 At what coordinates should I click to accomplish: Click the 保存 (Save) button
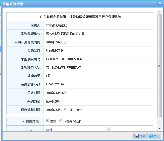tap(140, 136)
